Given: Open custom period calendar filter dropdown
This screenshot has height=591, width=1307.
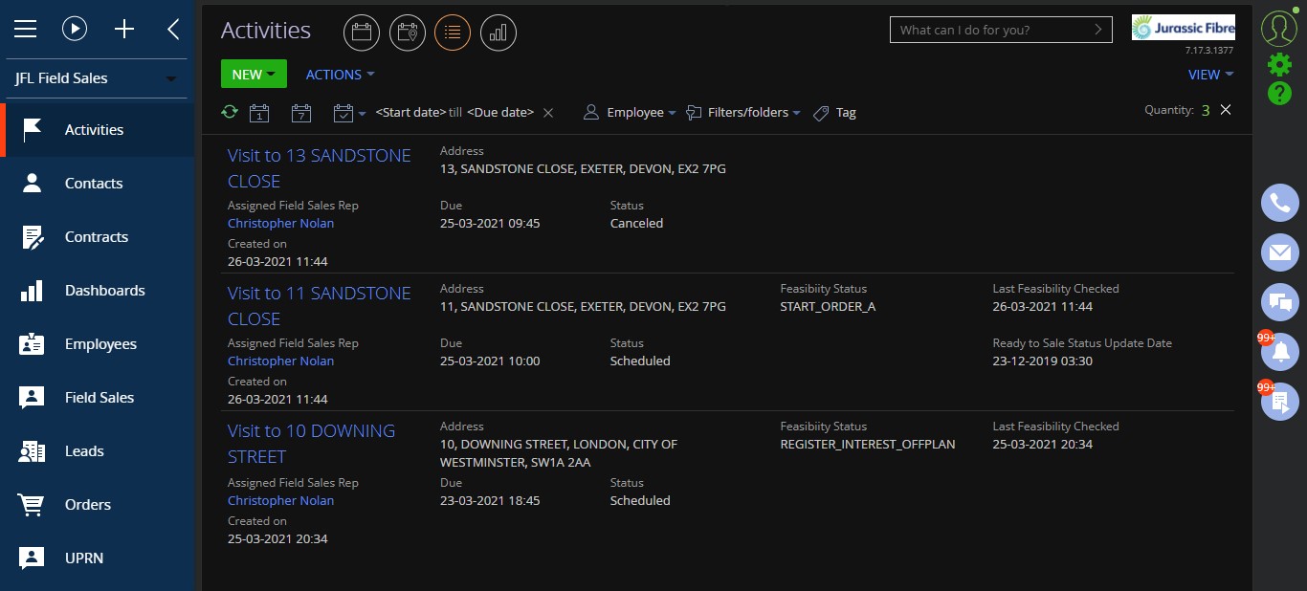Looking at the screenshot, I should coord(349,113).
